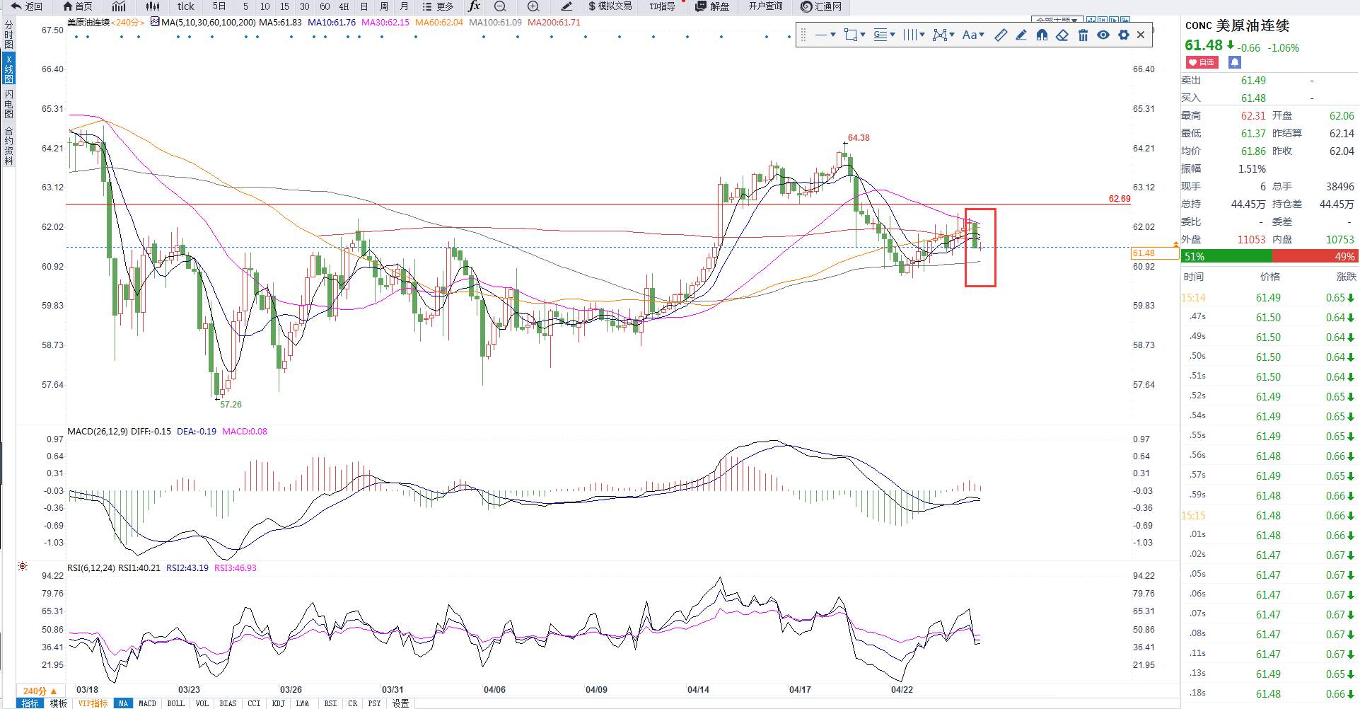Click the MA indicator chart icon before MA(5,10,30…)
1360x709 pixels.
click(155, 22)
